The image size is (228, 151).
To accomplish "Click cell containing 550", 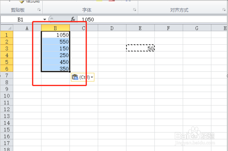I will point(55,42).
